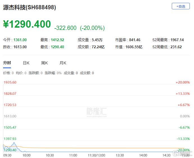Click the 1613.00 baseline axis label

pyautogui.click(x=10, y=116)
